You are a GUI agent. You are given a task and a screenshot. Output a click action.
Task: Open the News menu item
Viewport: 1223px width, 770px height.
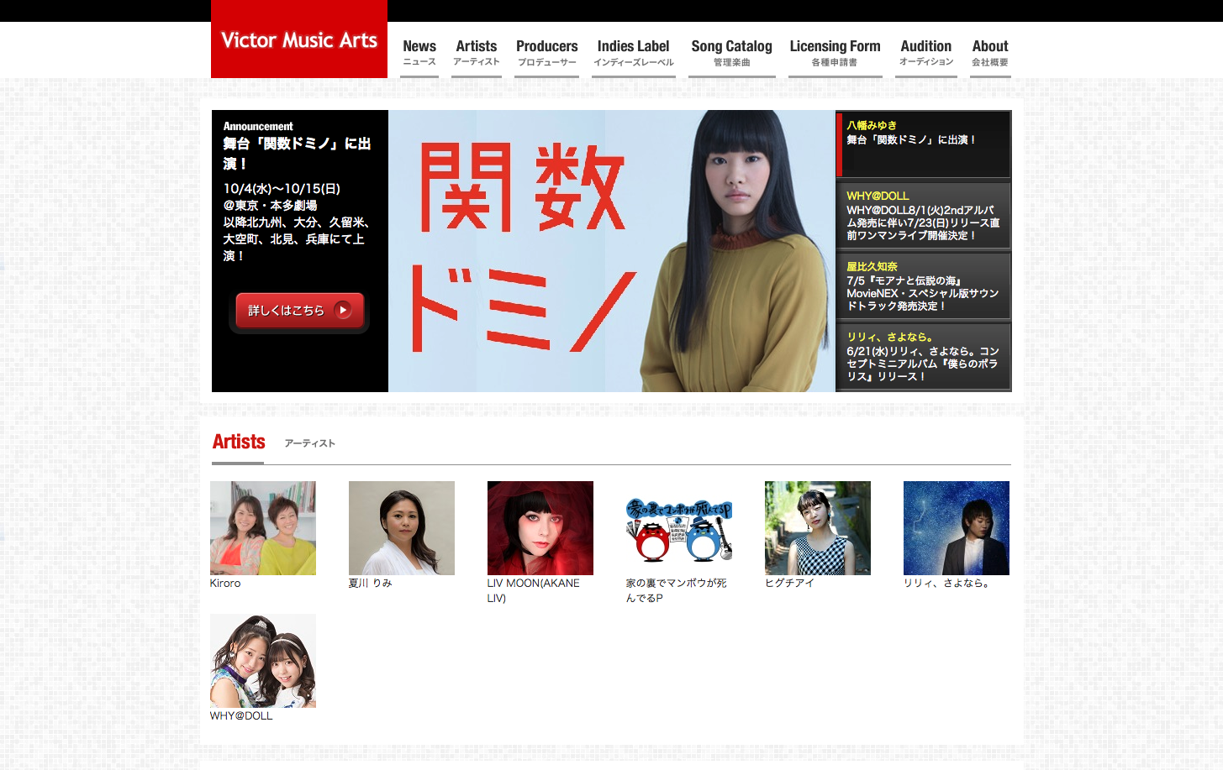point(419,53)
